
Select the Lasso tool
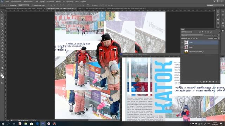click(x=2, y=18)
